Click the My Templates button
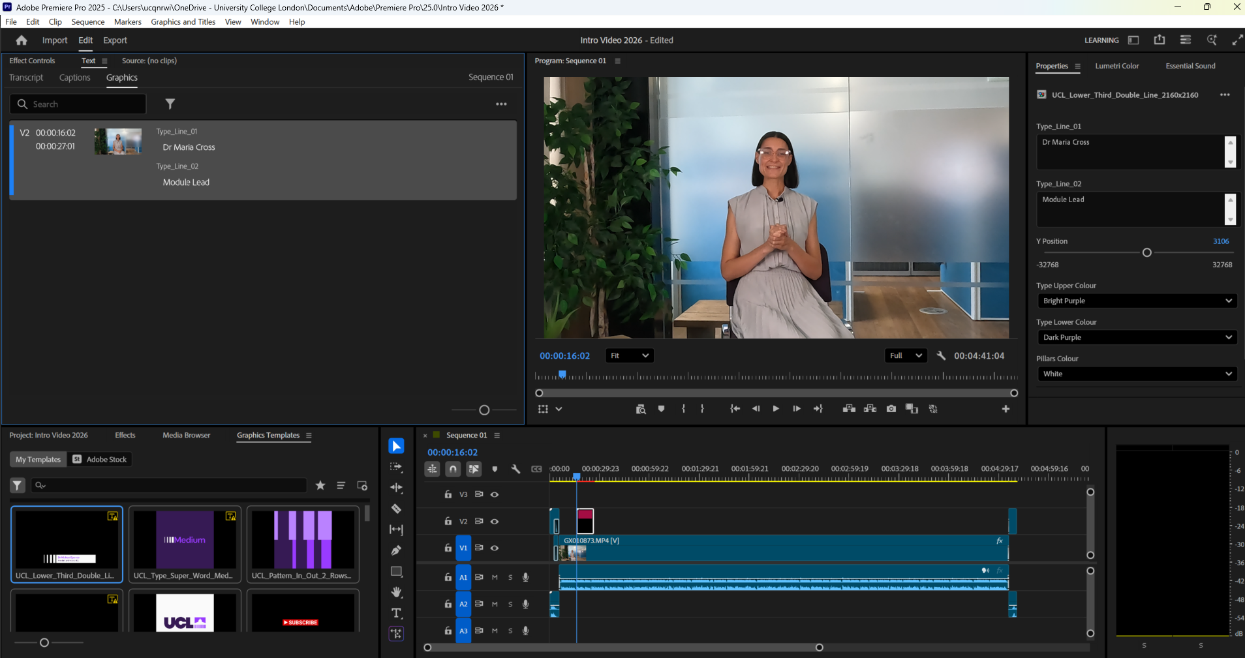 (x=38, y=459)
